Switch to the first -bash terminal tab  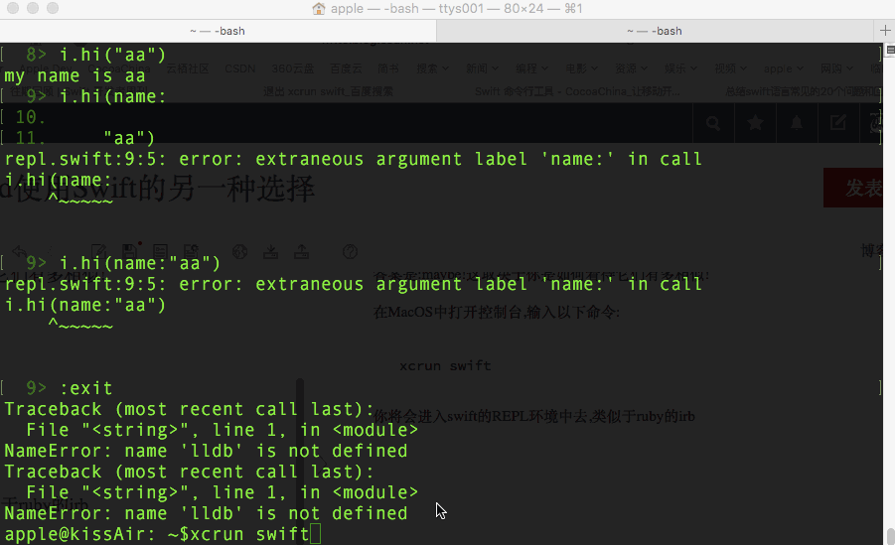(218, 31)
